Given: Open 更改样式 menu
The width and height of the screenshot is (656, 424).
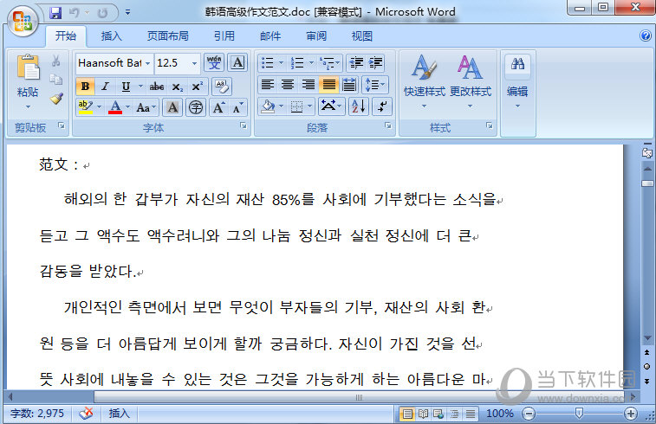Looking at the screenshot, I should tap(471, 81).
